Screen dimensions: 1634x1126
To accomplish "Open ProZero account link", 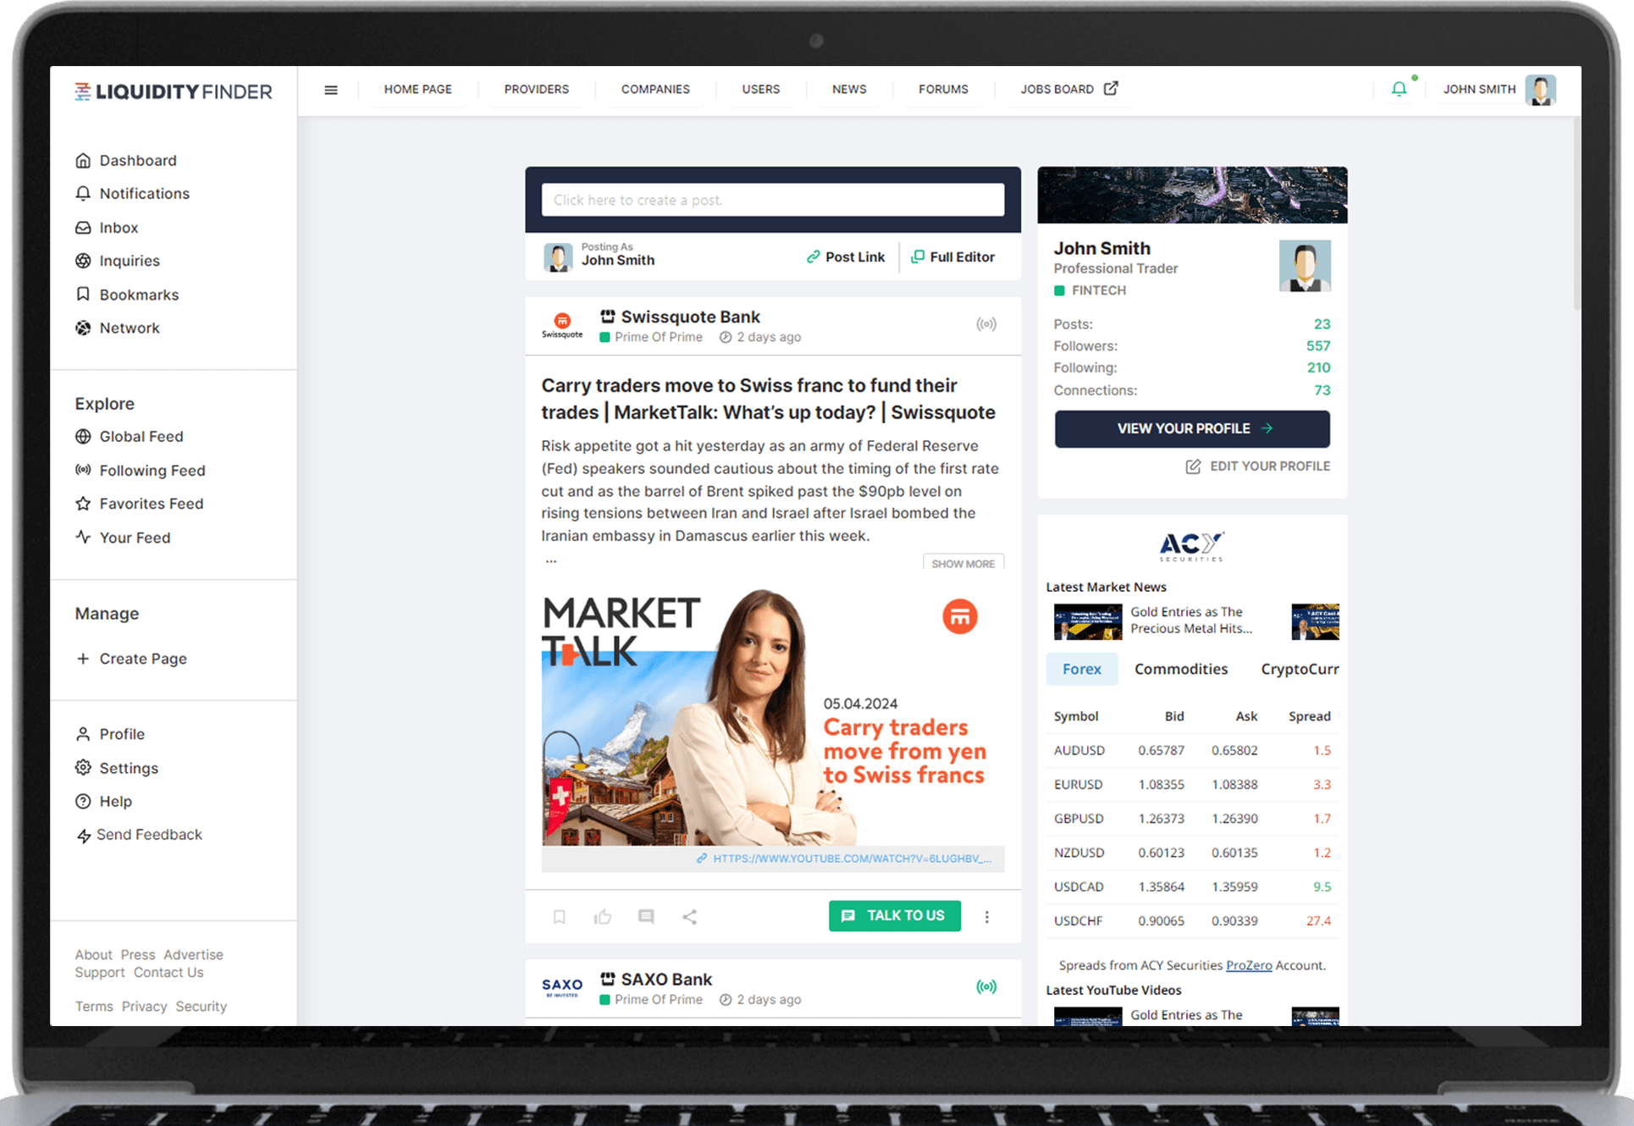I will click(x=1249, y=965).
